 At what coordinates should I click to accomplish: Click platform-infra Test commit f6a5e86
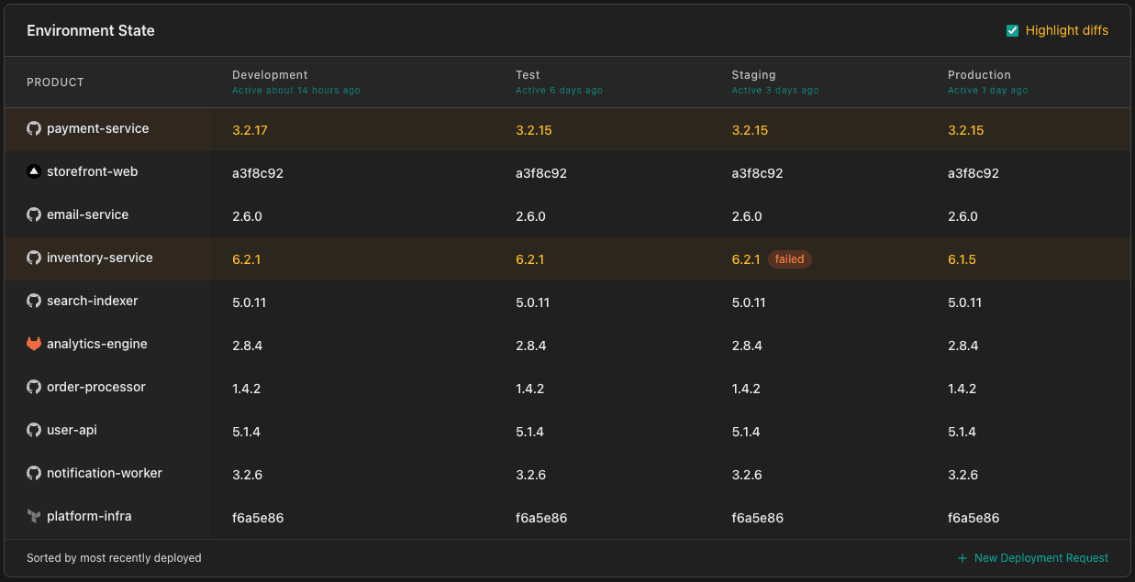pyautogui.click(x=541, y=518)
